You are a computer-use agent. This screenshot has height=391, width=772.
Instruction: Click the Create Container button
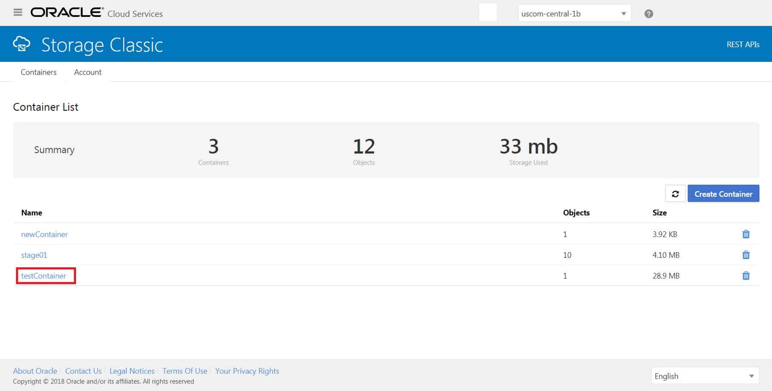(723, 194)
